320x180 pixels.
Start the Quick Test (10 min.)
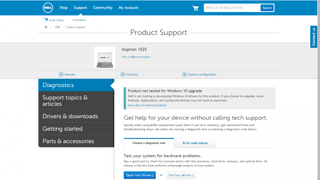[x=140, y=175]
